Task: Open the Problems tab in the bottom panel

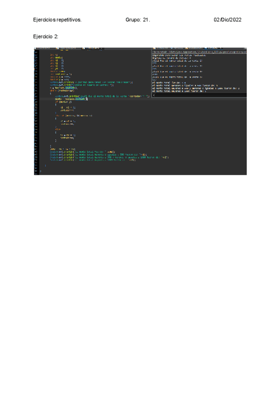Action: [162, 48]
